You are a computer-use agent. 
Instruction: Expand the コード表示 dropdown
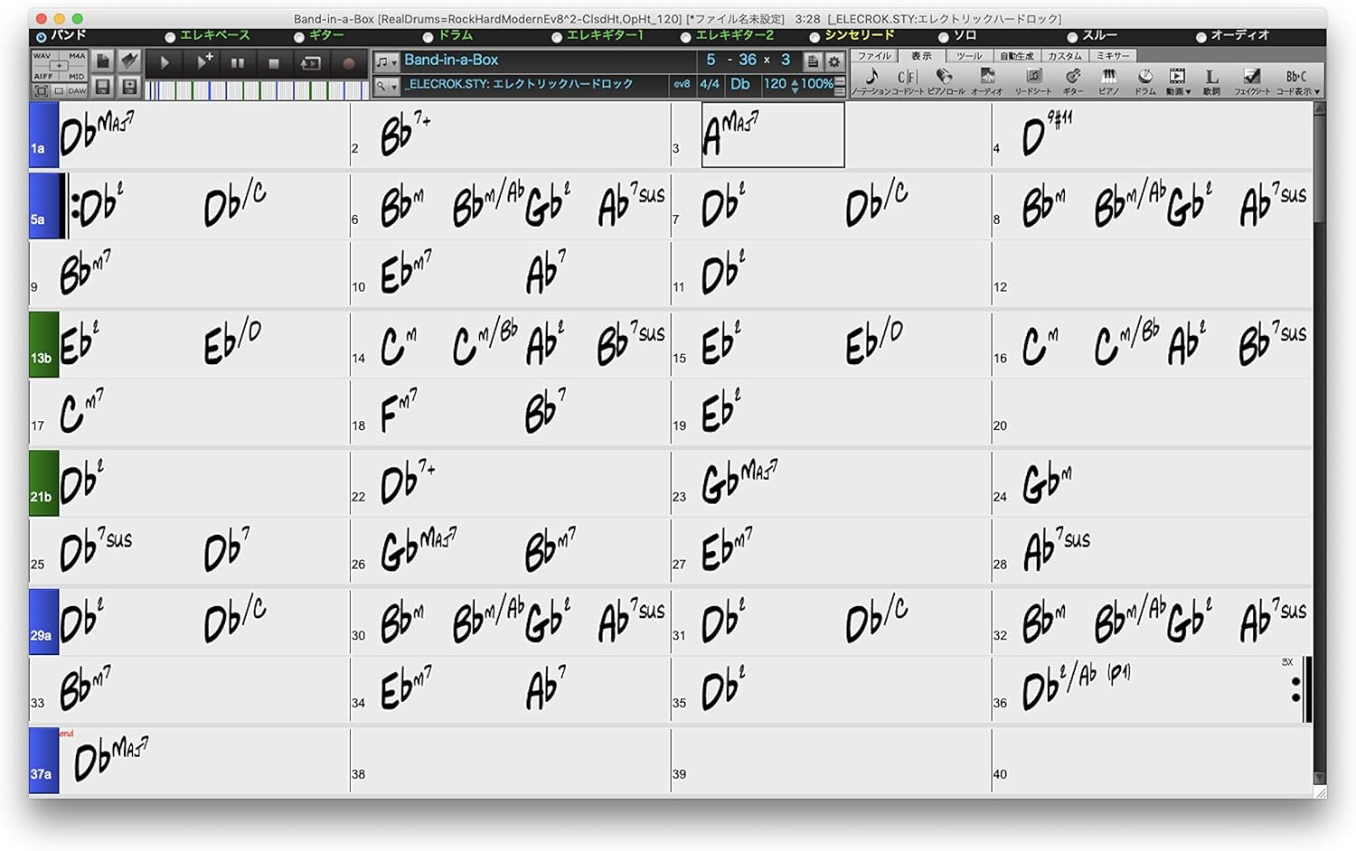pyautogui.click(x=1298, y=79)
